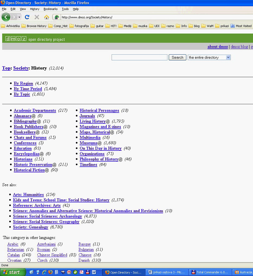Open the Science: Social Sciences: Archaeology link
253x276 pixels.
click(x=47, y=216)
